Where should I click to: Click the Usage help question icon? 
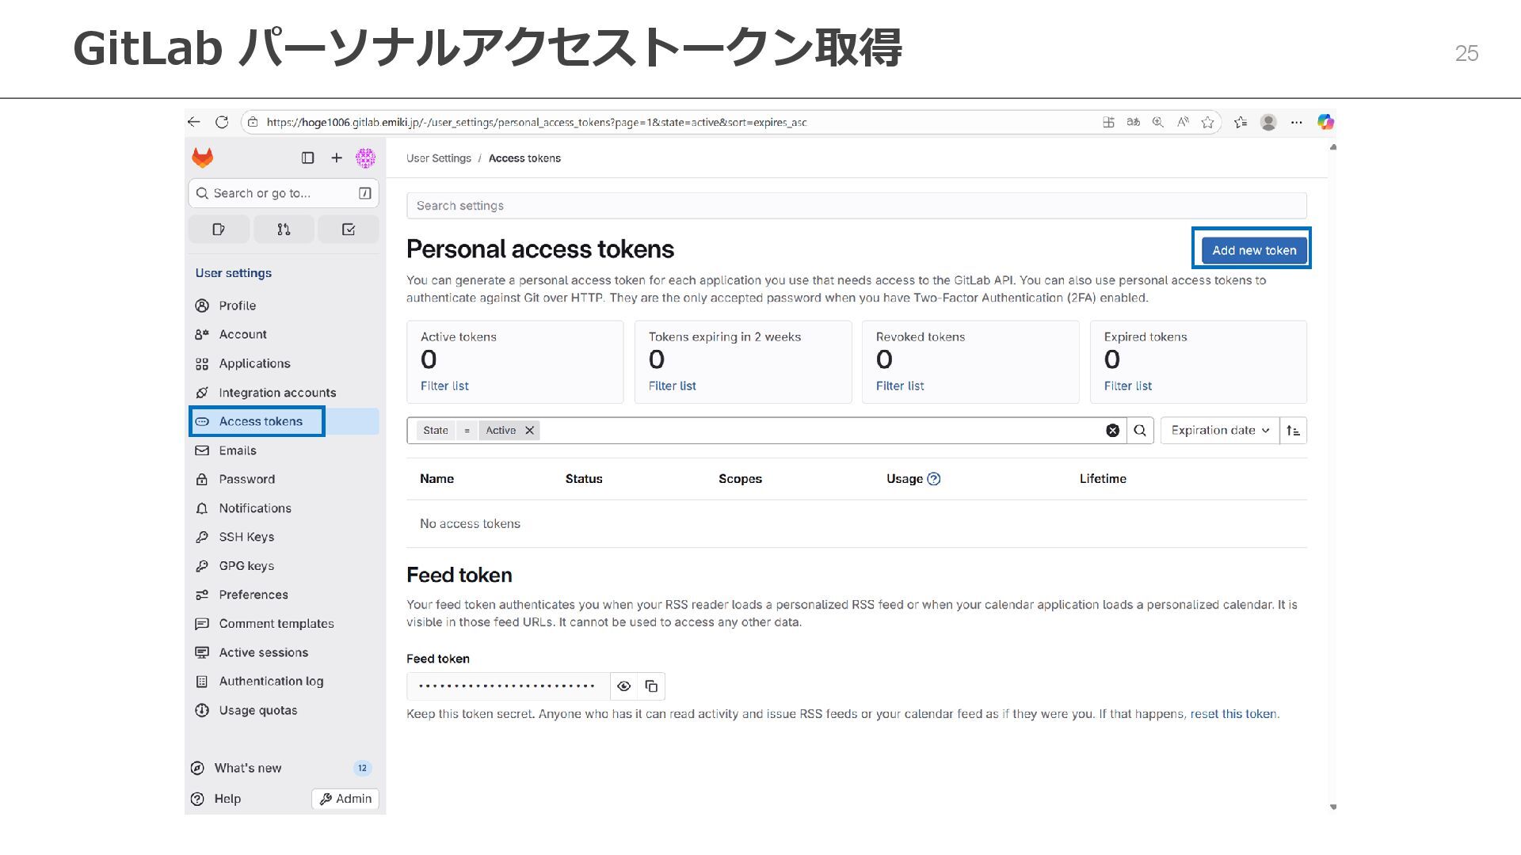pyautogui.click(x=934, y=479)
